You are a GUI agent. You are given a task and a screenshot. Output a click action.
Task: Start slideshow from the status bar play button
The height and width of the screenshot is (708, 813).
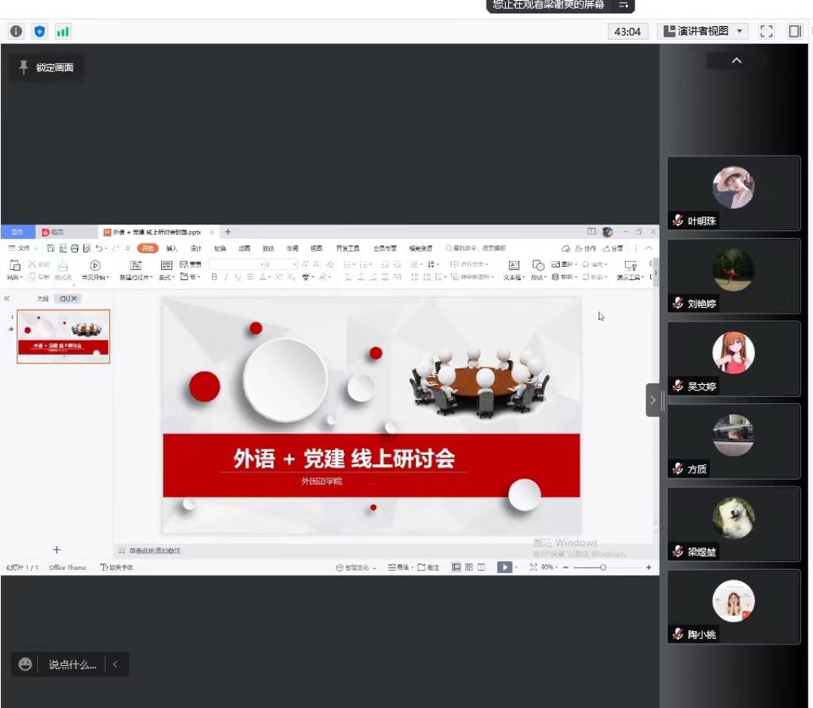[x=503, y=568]
